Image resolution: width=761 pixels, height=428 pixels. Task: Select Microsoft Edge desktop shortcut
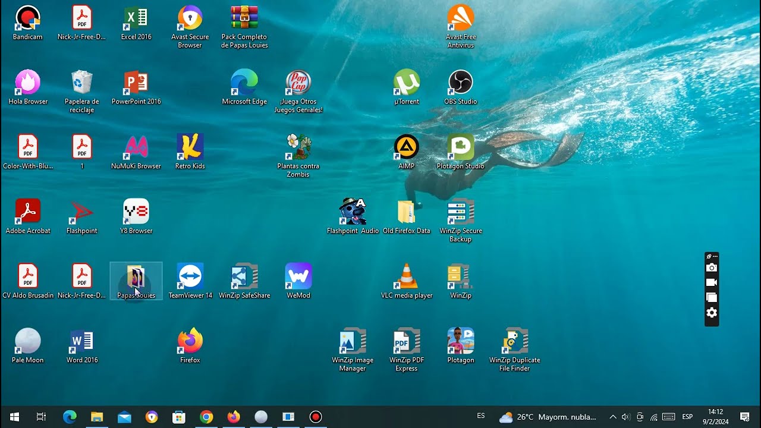244,88
